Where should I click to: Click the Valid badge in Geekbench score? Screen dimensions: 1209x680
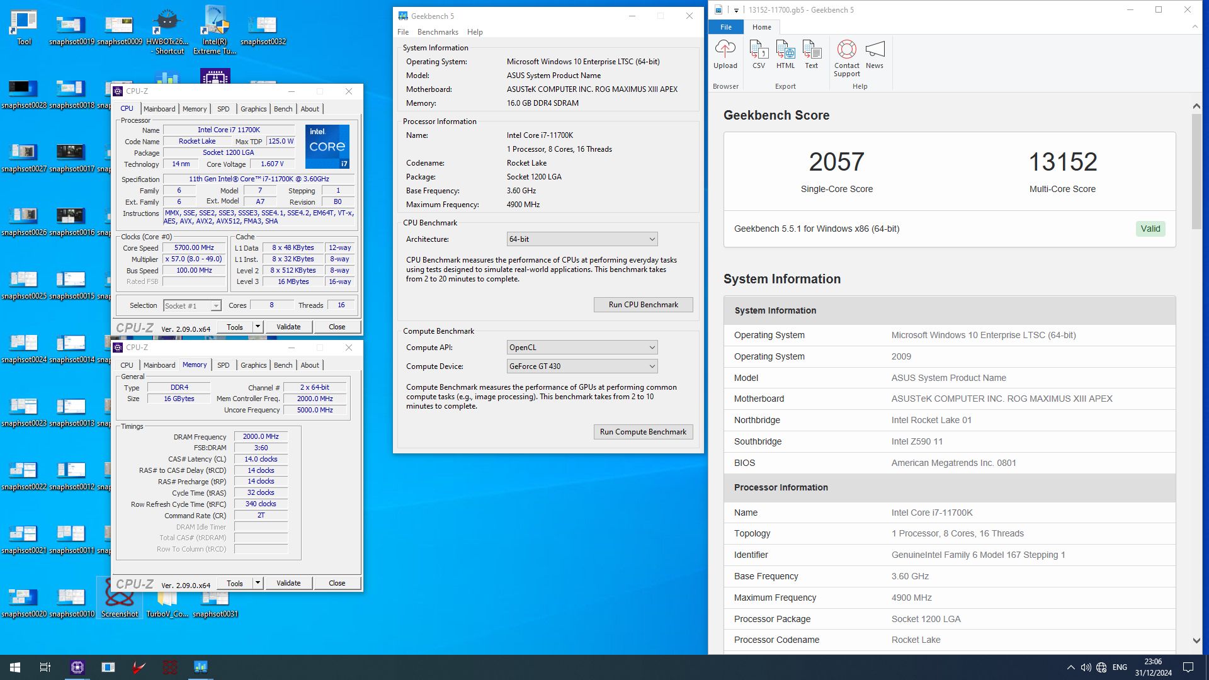pyautogui.click(x=1150, y=229)
